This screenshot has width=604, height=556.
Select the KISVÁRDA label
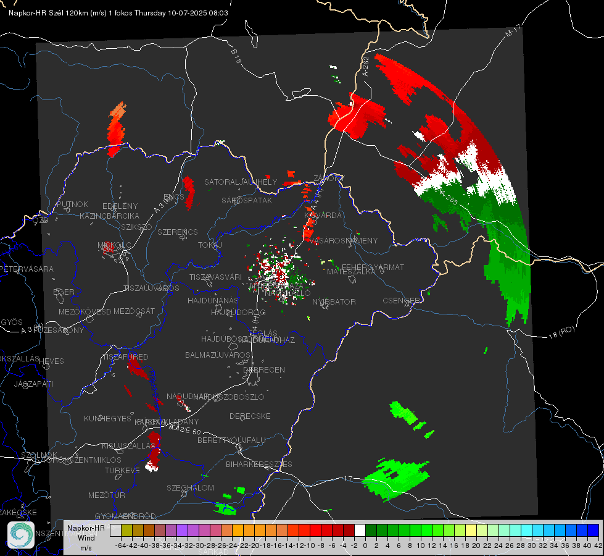[323, 216]
